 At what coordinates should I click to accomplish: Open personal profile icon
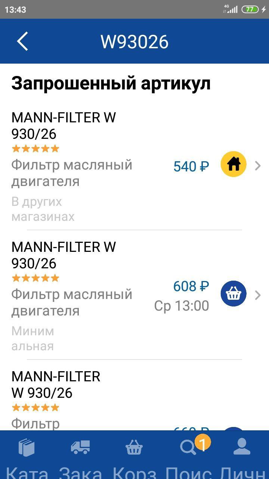point(242,448)
